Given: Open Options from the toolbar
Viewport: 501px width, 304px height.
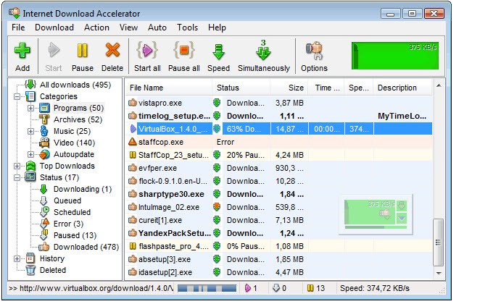Looking at the screenshot, I should point(314,56).
